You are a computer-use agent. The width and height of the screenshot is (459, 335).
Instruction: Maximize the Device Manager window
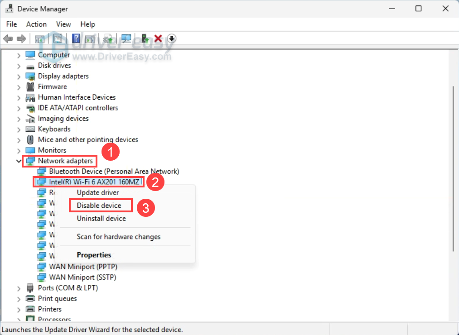(419, 9)
